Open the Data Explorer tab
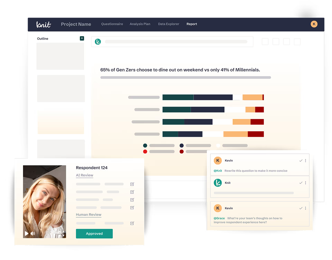Viewport: 332px width, 260px height. pos(169,24)
